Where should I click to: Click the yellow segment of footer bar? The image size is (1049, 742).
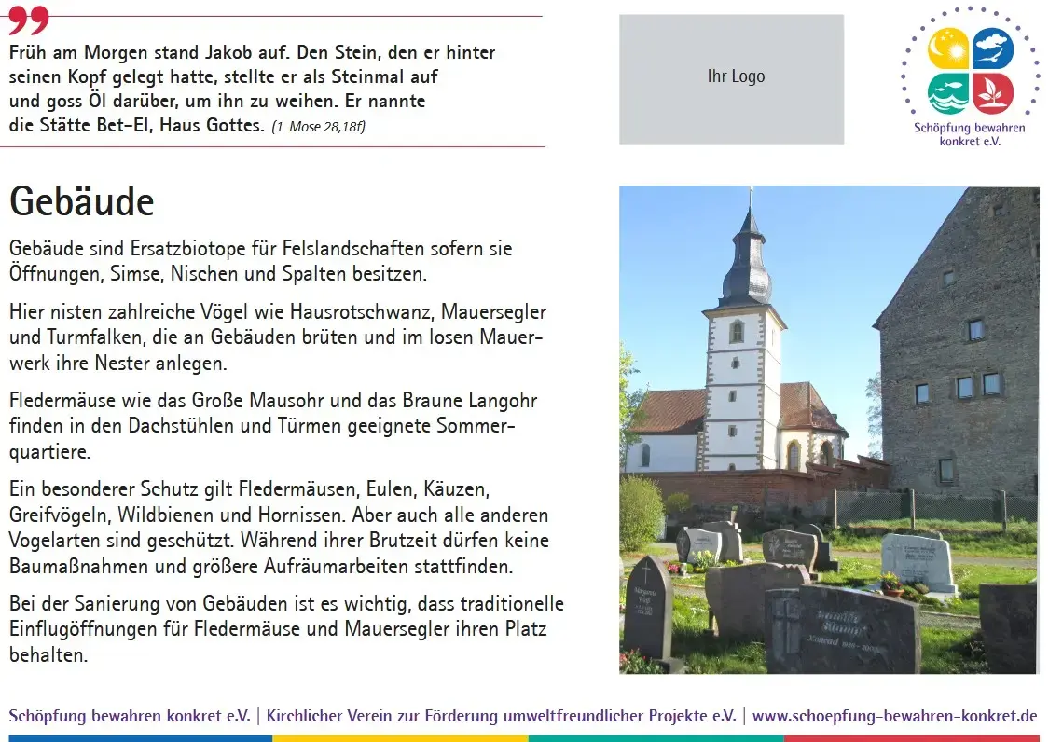point(400,738)
